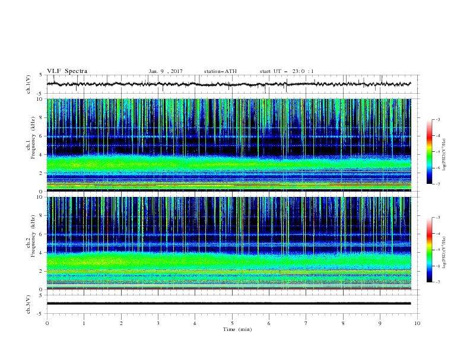The height and width of the screenshot is (363, 470).
Task: Click the "VLF Spectra" plot title
Action: pyautogui.click(x=67, y=71)
